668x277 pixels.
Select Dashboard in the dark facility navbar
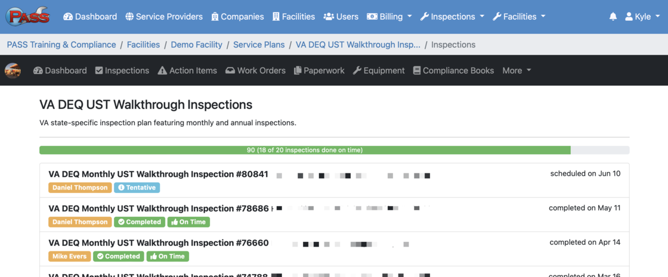click(60, 71)
